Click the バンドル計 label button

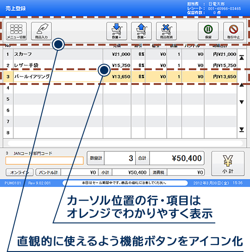pyautogui.click(x=48, y=172)
